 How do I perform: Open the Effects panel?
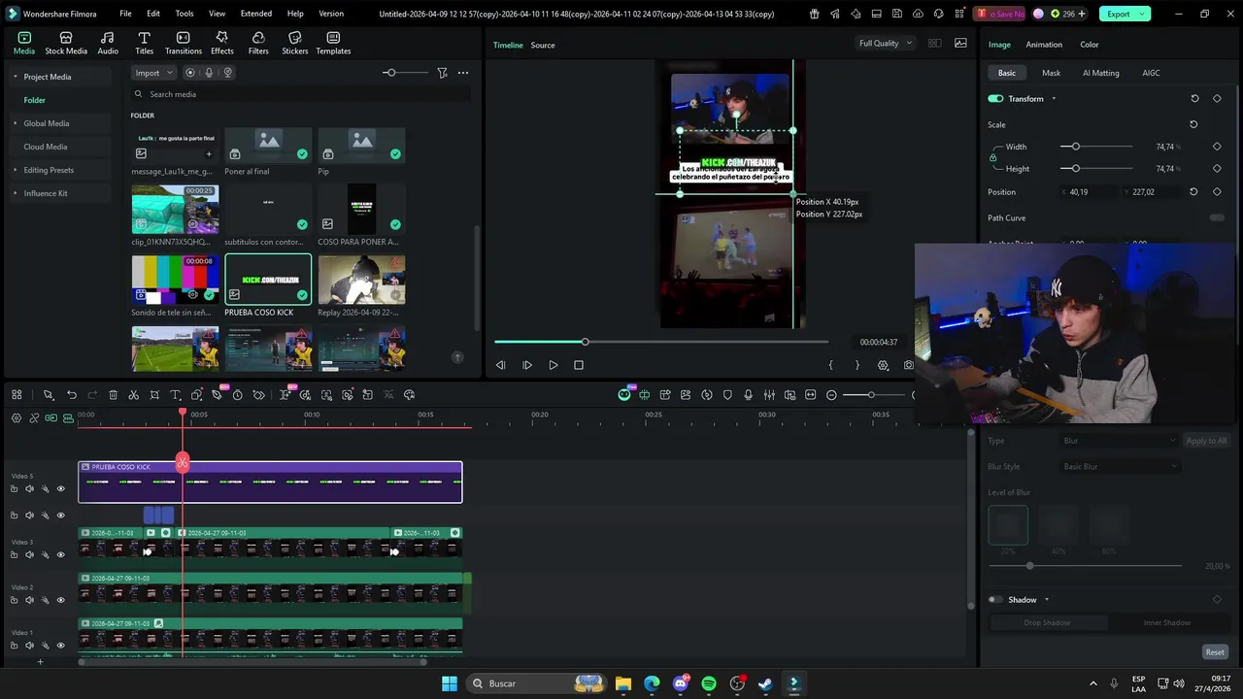pyautogui.click(x=222, y=43)
